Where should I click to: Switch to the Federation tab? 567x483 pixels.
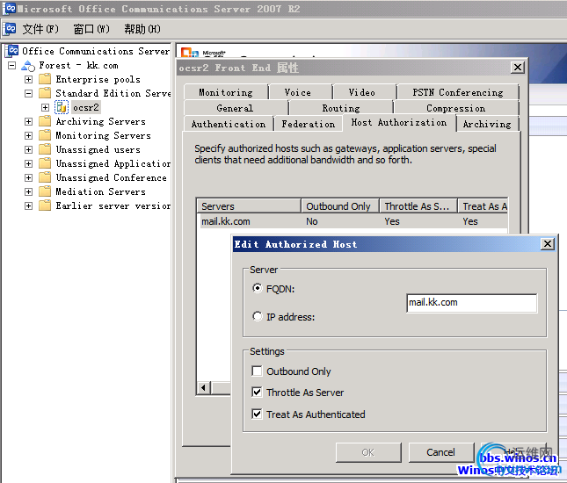[x=309, y=124]
